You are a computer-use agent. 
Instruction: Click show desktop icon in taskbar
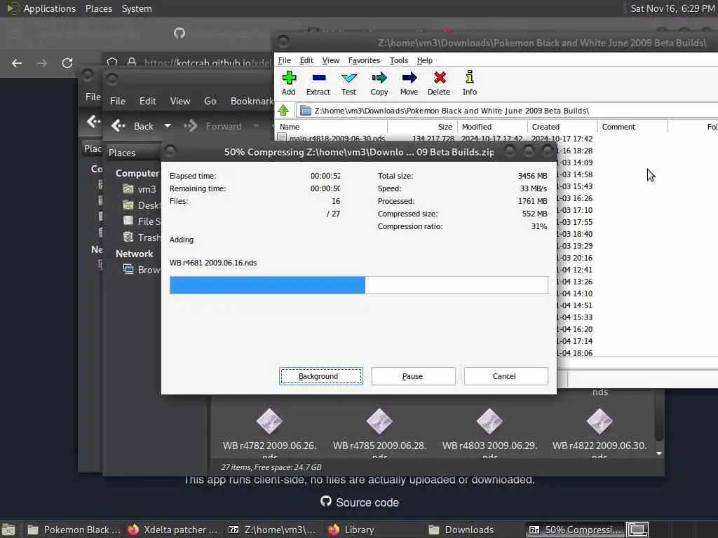coord(8,530)
